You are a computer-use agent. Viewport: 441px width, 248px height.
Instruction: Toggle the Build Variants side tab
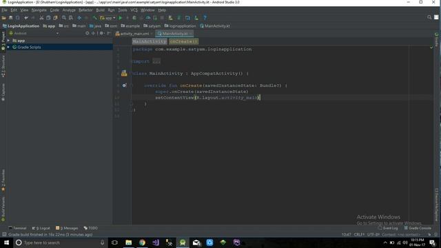click(x=3, y=209)
